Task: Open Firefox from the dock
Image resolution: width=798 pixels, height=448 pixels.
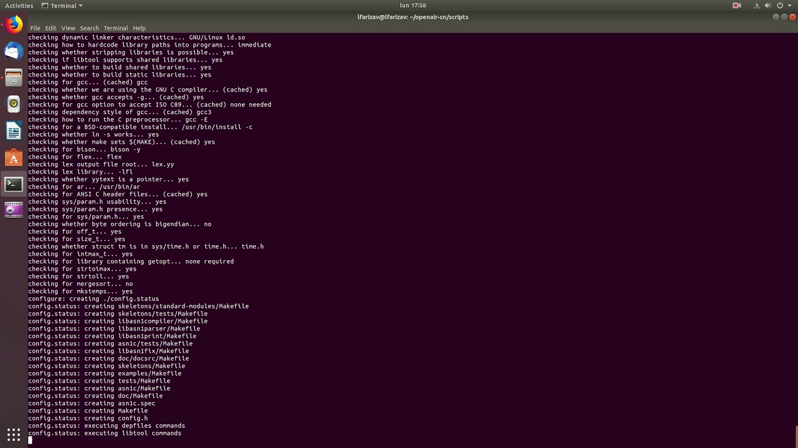Action: click(x=14, y=25)
